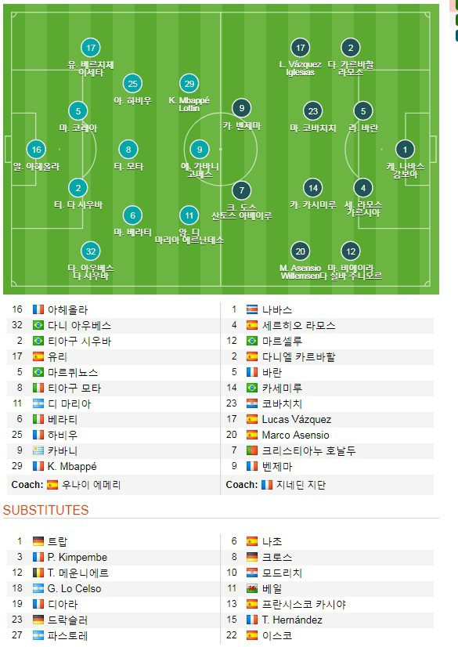The image size is (458, 647).
Task: Select the dark number 12 defender circle
Action: [351, 251]
